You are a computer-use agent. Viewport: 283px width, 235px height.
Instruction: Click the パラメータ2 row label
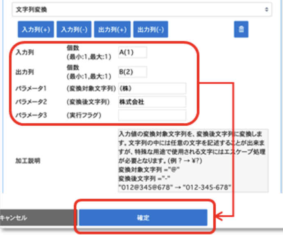point(30,102)
